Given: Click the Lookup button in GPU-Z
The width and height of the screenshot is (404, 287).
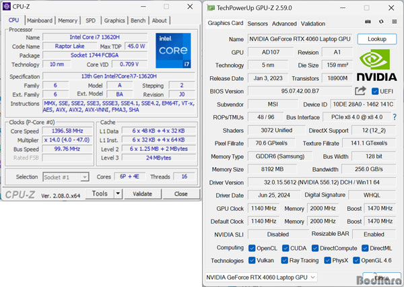Looking at the screenshot, I should 377,39.
